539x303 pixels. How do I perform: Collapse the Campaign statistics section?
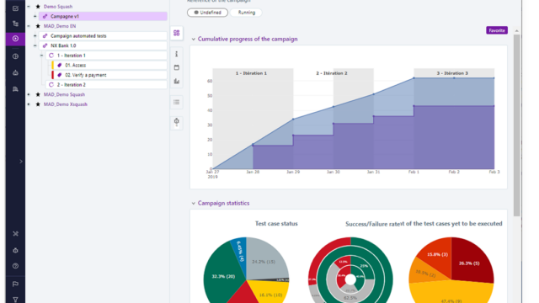click(193, 204)
